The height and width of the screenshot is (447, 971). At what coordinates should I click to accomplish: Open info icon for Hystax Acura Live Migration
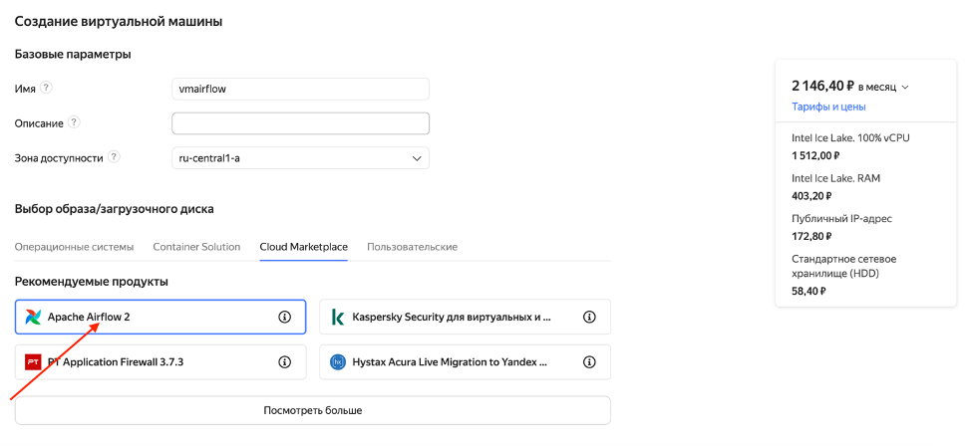coord(589,361)
